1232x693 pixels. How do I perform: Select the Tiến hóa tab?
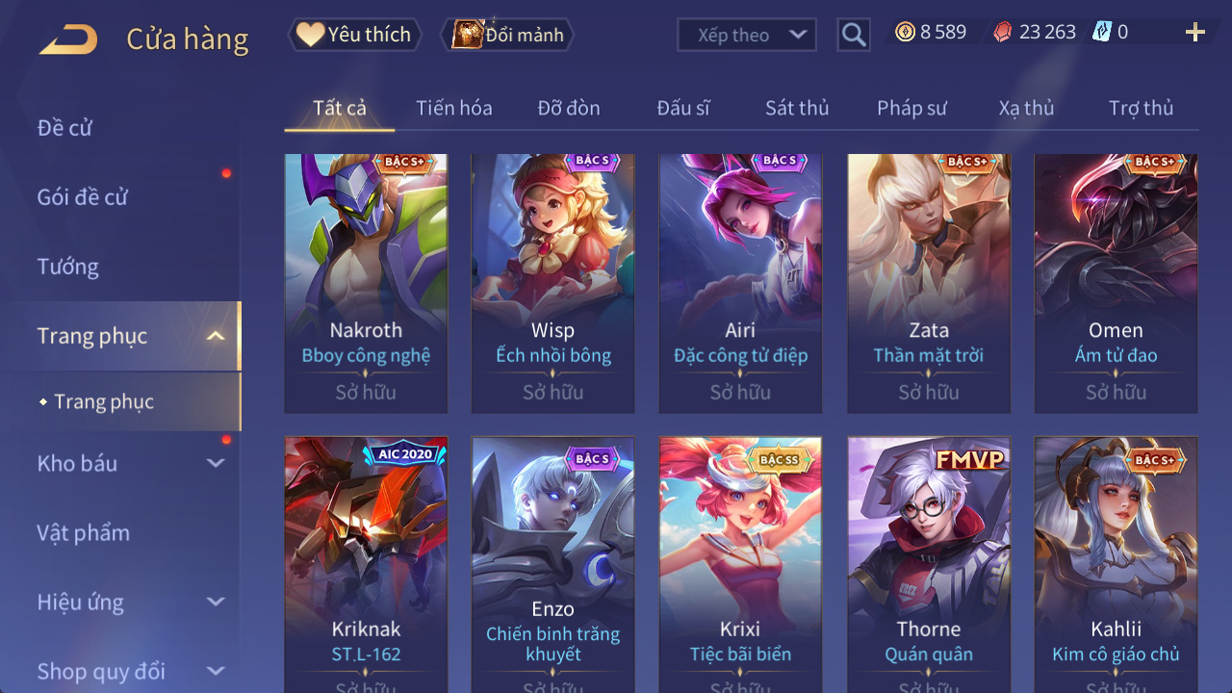pyautogui.click(x=454, y=108)
